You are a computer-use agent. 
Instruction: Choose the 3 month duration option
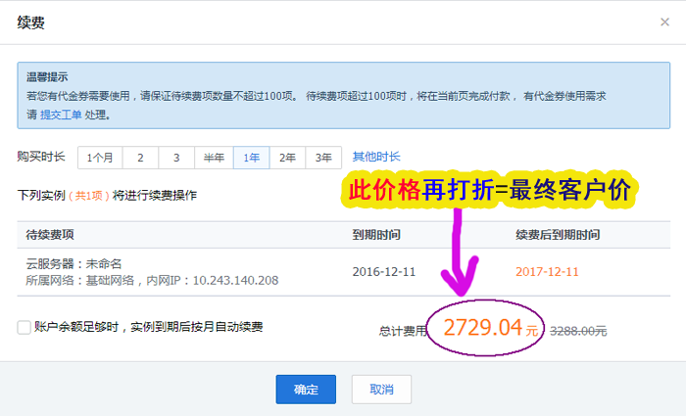click(x=175, y=157)
